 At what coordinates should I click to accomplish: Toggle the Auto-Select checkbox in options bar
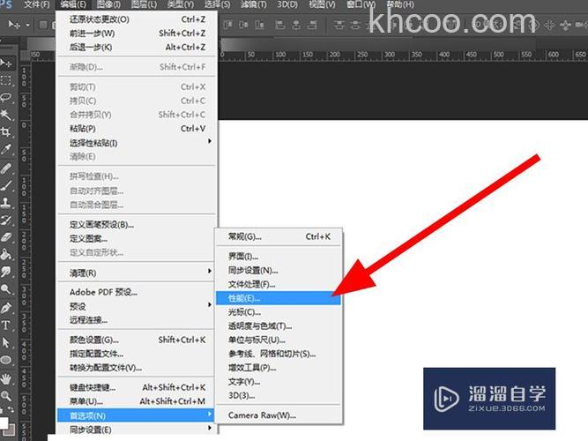43,25
